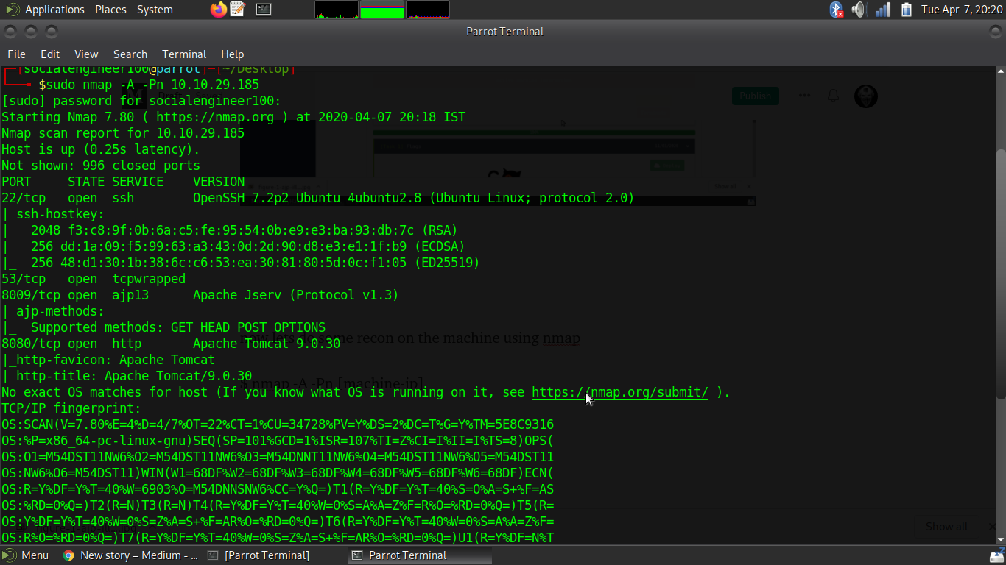1006x565 pixels.
Task: Click the '53/tcp open tcpwrapped' row
Action: [94, 279]
